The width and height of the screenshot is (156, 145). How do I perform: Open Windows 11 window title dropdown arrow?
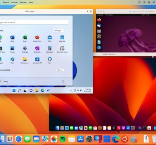(87, 11)
